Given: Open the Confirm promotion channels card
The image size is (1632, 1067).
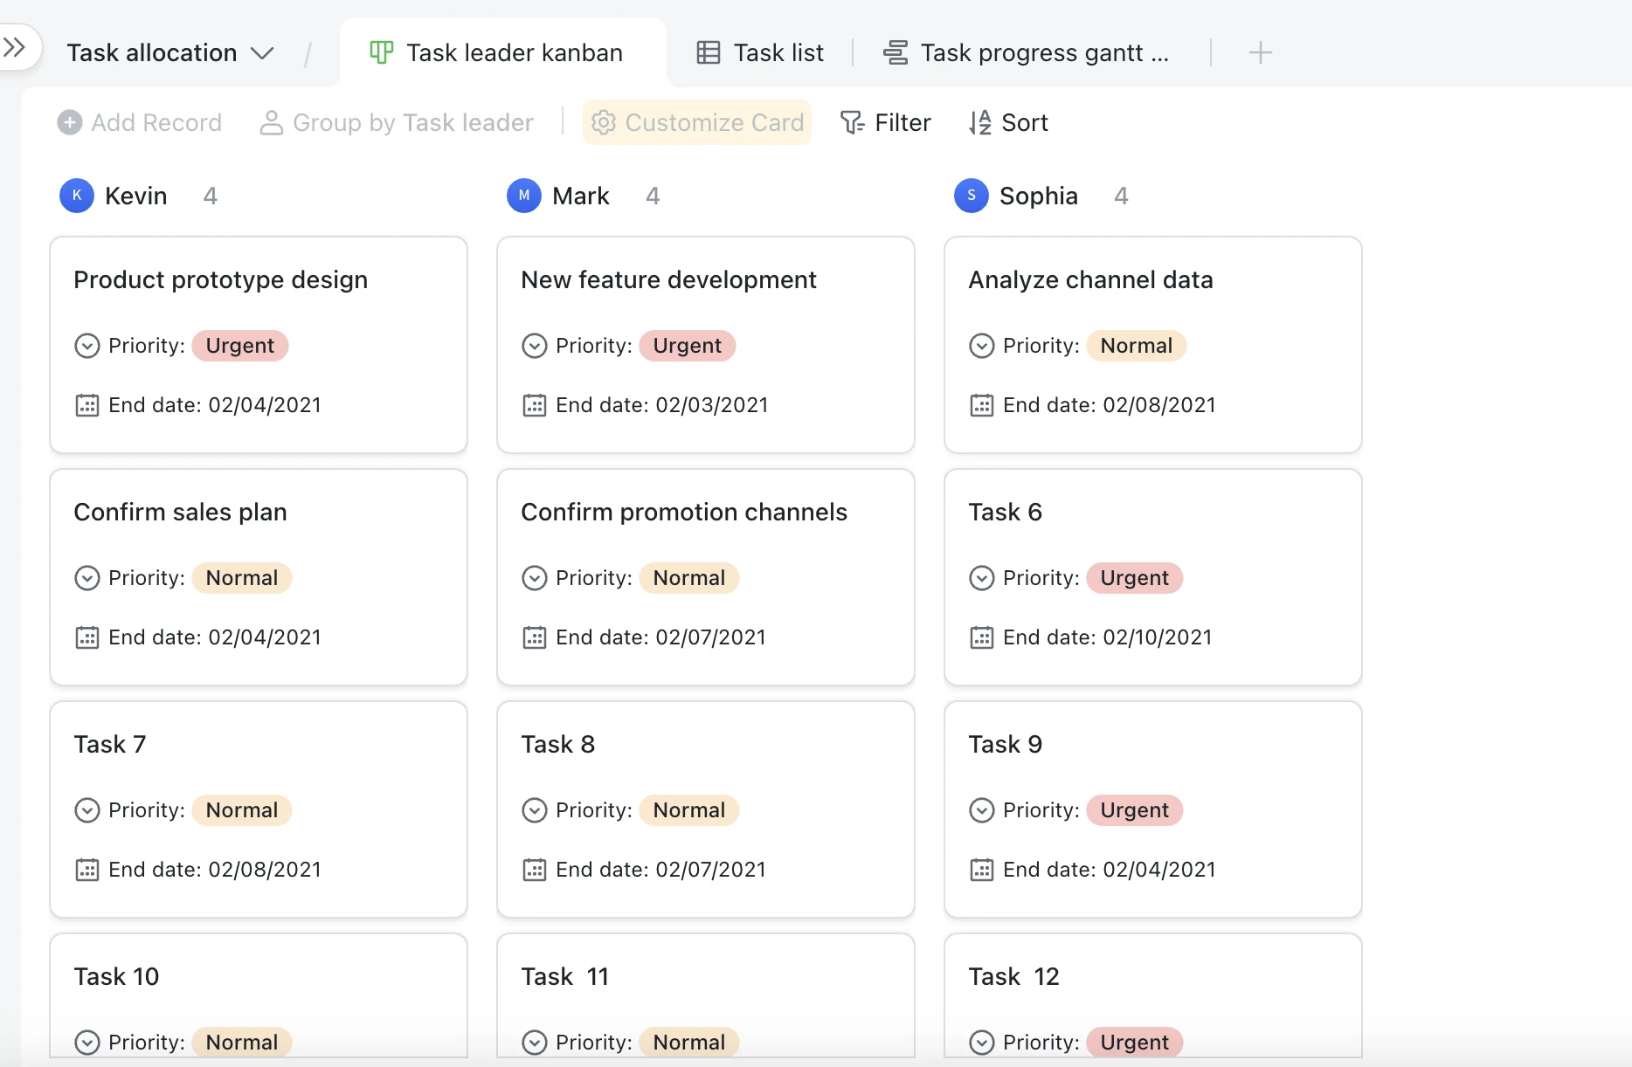Looking at the screenshot, I should tap(705, 577).
